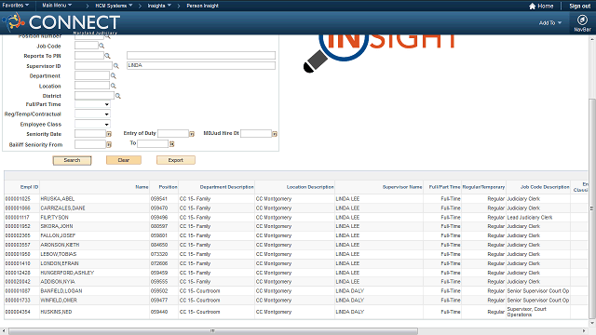This screenshot has width=596, height=335.
Task: Open Reports To PIN lookup magnifier
Action: tap(107, 56)
